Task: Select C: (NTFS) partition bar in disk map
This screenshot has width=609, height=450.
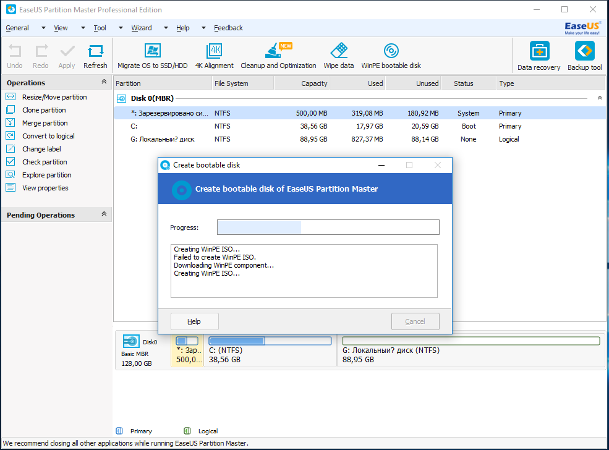Action: tap(270, 341)
